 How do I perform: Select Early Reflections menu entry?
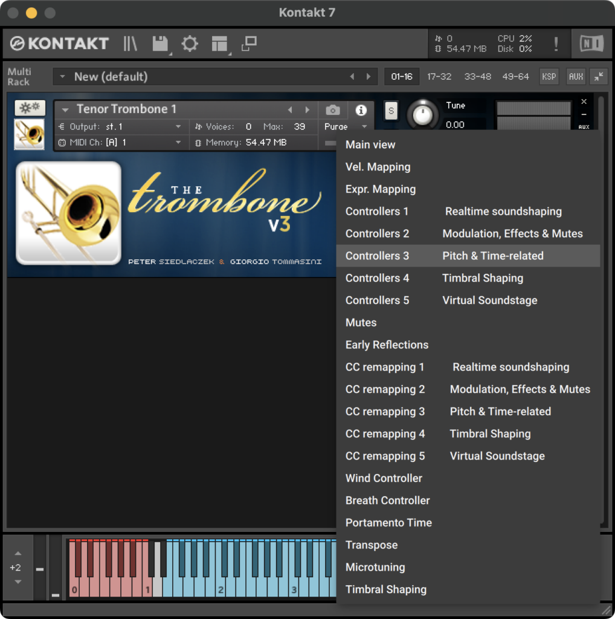pyautogui.click(x=468, y=345)
